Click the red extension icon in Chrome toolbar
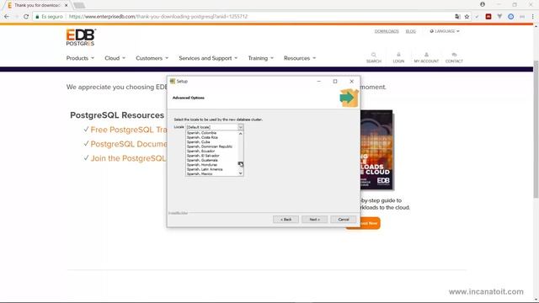 (x=488, y=17)
